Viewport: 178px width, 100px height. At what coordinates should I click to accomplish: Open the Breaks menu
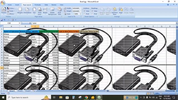(x=45, y=11)
